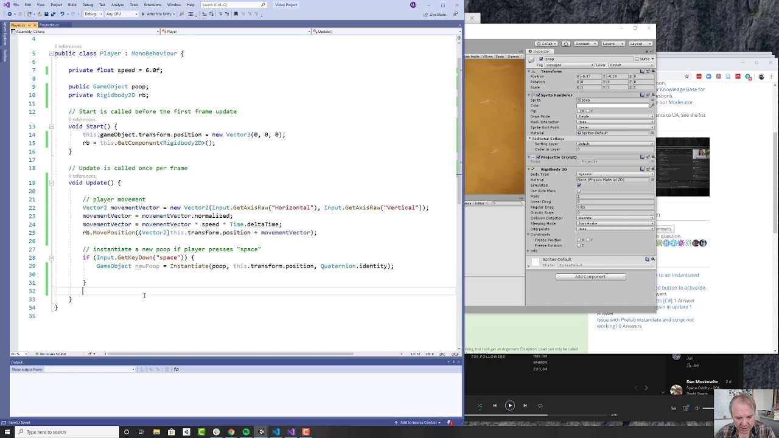
Task: Click the Undo toolbar icon
Action: pos(63,14)
